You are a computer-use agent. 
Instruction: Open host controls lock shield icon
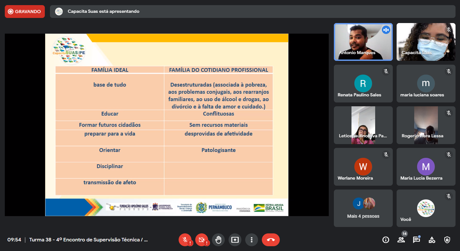click(x=447, y=240)
